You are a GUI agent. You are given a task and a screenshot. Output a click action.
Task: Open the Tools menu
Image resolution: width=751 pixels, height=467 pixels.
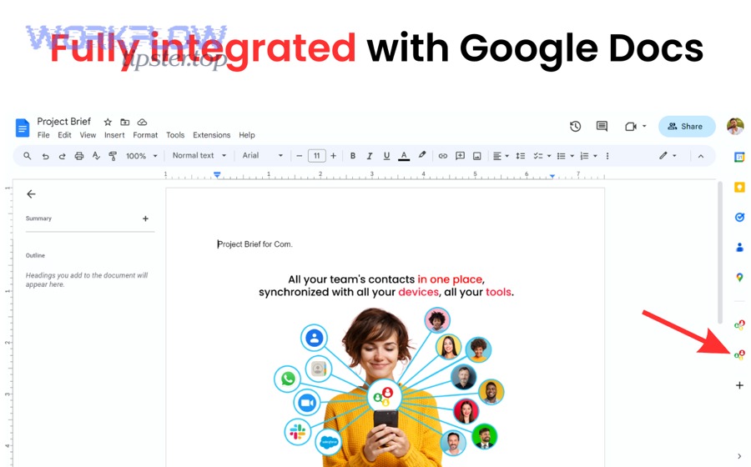pos(175,135)
